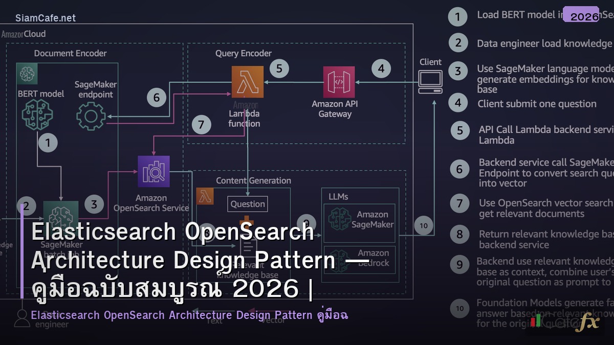Viewport: 614px width, 345px height.
Task: Click the relevant knowledge base document icon
Action: tap(247, 248)
